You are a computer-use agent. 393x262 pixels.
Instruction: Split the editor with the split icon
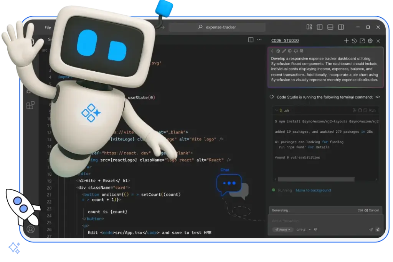[251, 40]
